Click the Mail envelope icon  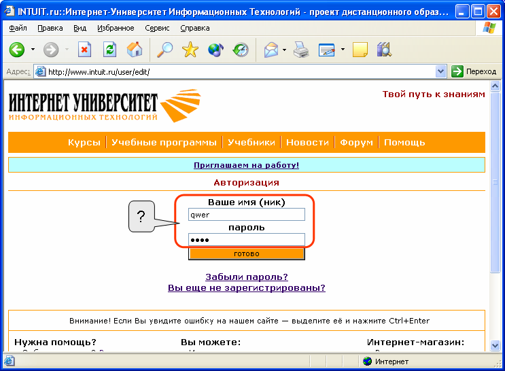click(x=271, y=50)
